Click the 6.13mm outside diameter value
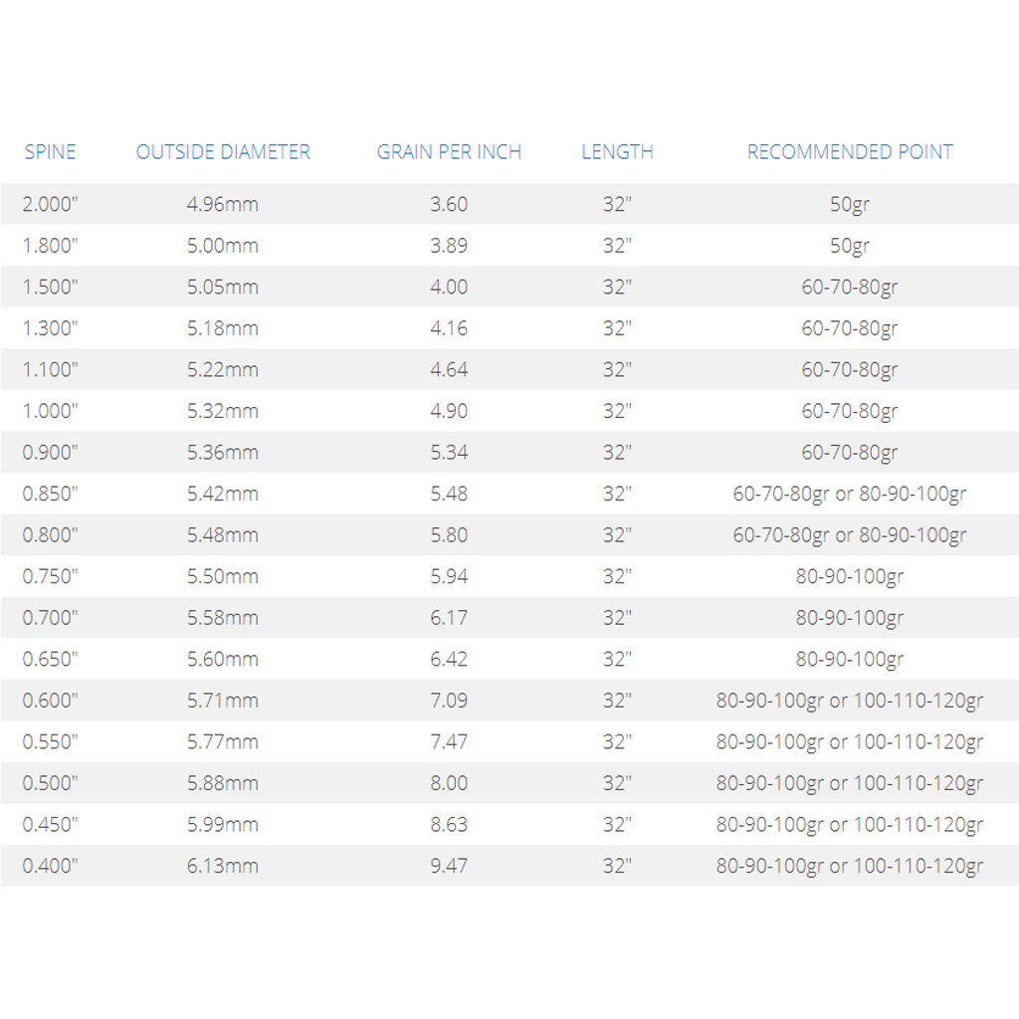This screenshot has width=1019, height=1019. (x=223, y=866)
